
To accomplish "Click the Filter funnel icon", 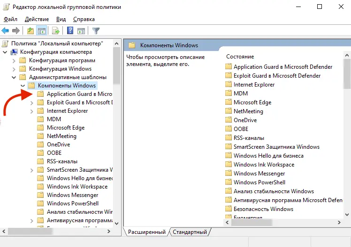I will 96,31.
